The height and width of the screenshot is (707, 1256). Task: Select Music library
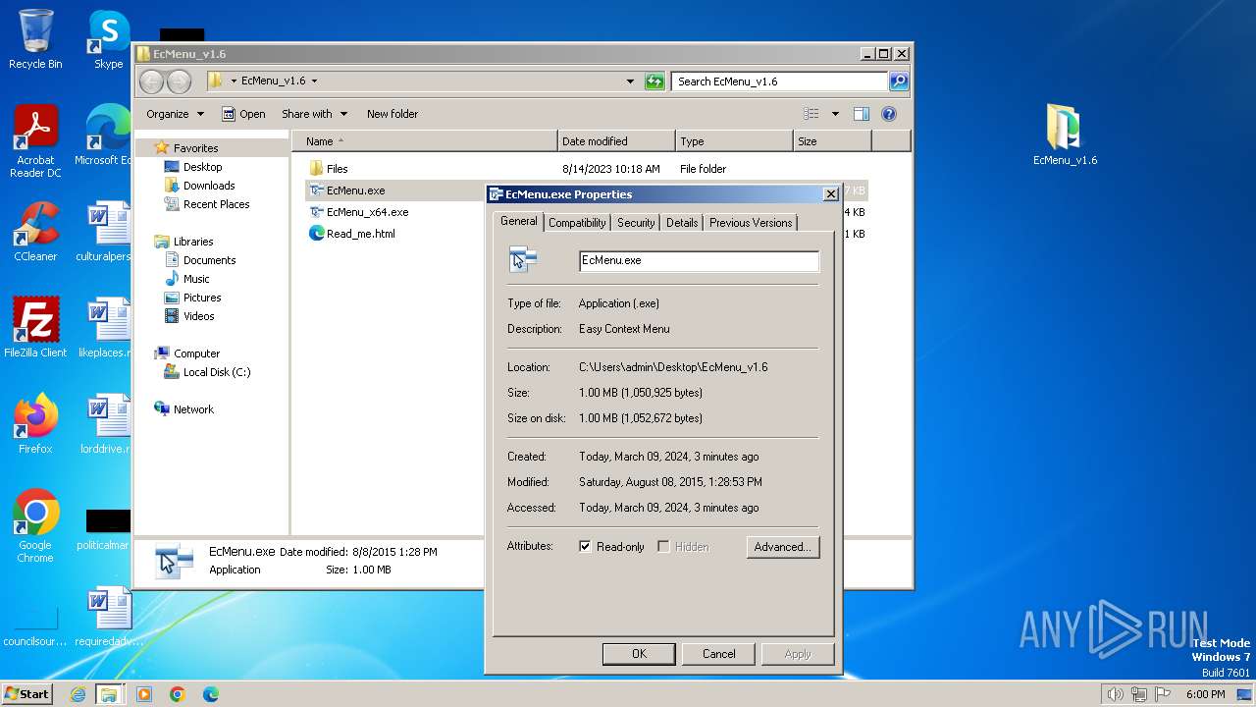(196, 279)
